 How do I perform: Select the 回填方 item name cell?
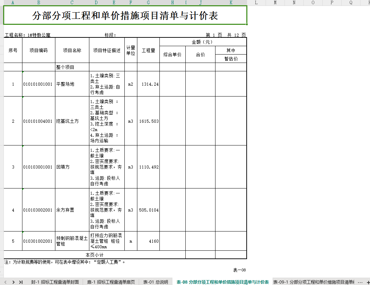click(x=72, y=167)
